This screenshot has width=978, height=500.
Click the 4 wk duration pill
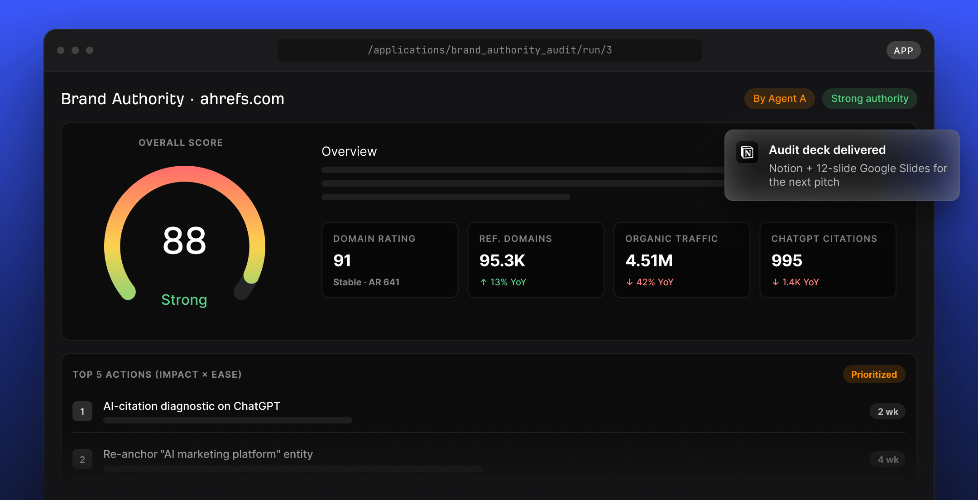887,460
